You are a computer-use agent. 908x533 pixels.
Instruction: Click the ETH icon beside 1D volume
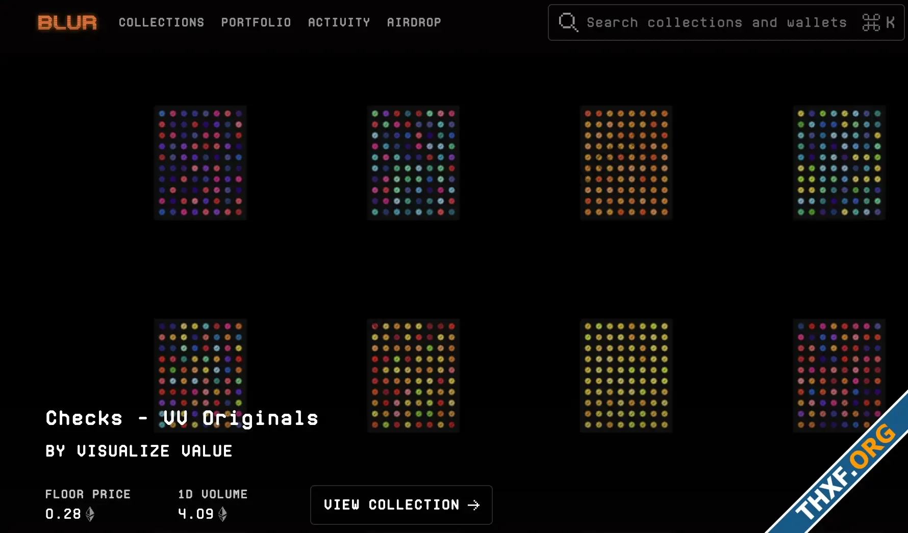tap(223, 514)
